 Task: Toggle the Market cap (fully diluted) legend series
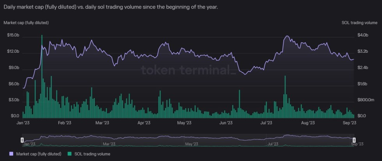(x=38, y=154)
